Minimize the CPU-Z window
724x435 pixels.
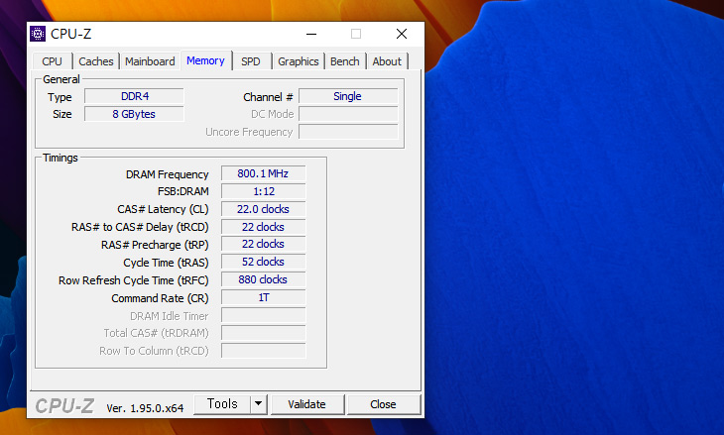tap(311, 34)
